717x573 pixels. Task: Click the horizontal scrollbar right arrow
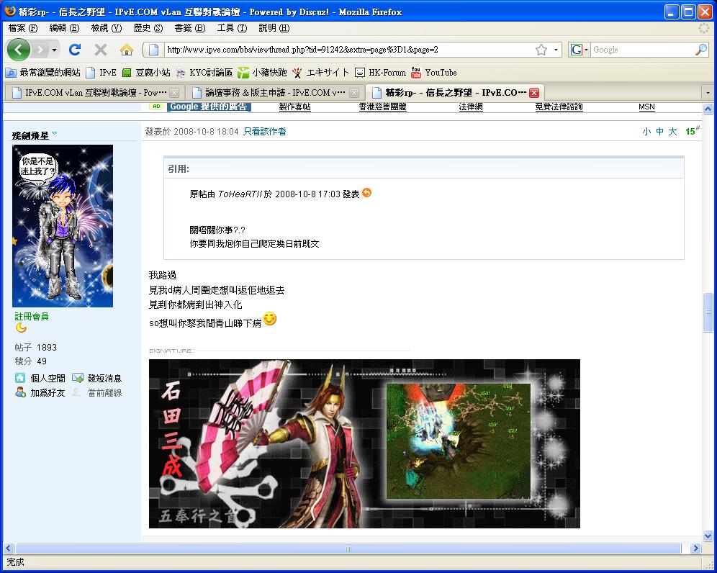(x=695, y=548)
